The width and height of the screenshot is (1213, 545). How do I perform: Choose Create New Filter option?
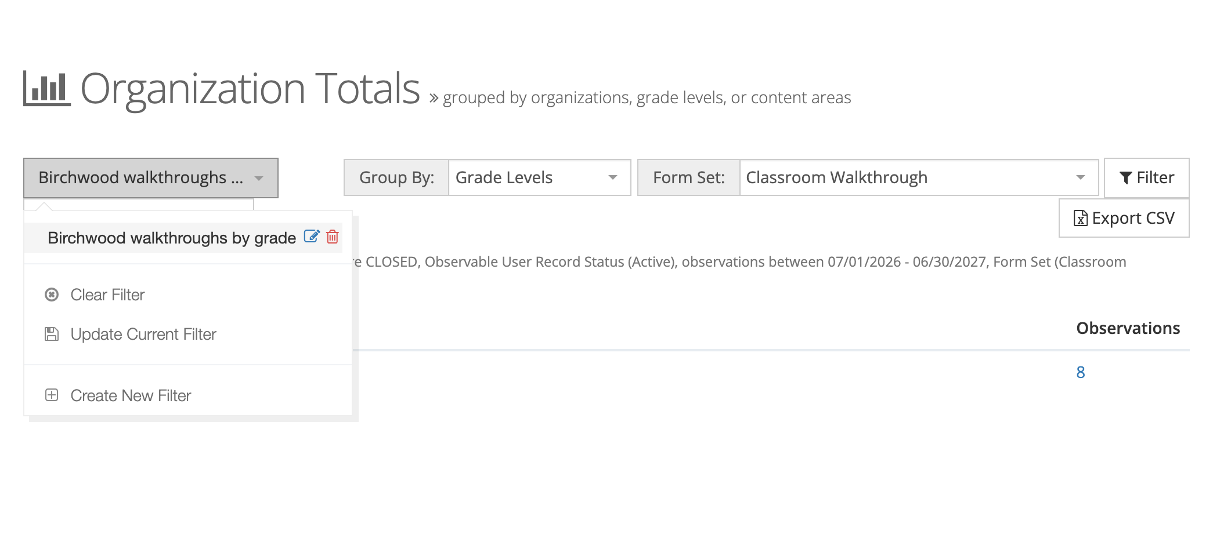pos(131,395)
